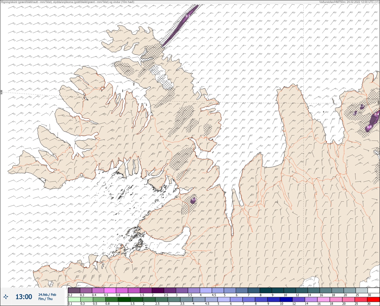Select lower legend violet swatch labeled 14
The height and width of the screenshot is (306, 380).
click(311, 299)
